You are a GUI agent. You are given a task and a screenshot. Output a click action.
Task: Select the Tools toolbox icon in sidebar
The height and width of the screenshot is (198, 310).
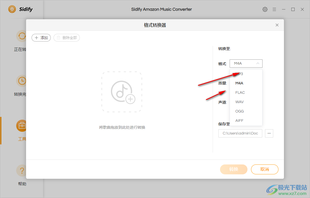(21, 126)
